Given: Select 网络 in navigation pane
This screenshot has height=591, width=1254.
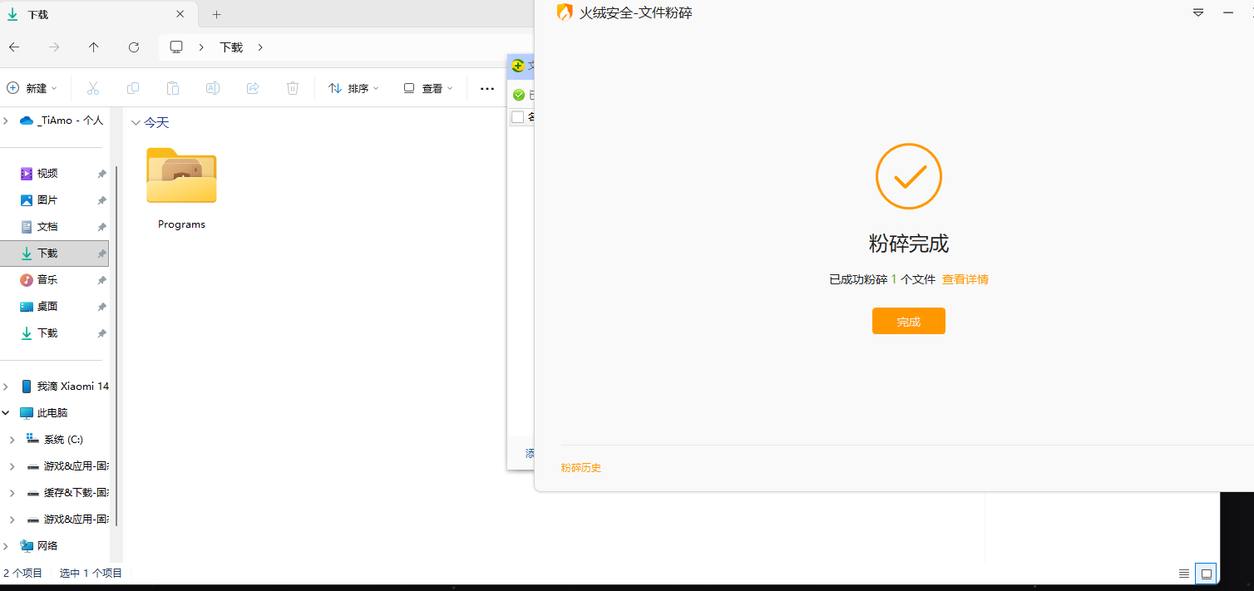Looking at the screenshot, I should pyautogui.click(x=47, y=546).
